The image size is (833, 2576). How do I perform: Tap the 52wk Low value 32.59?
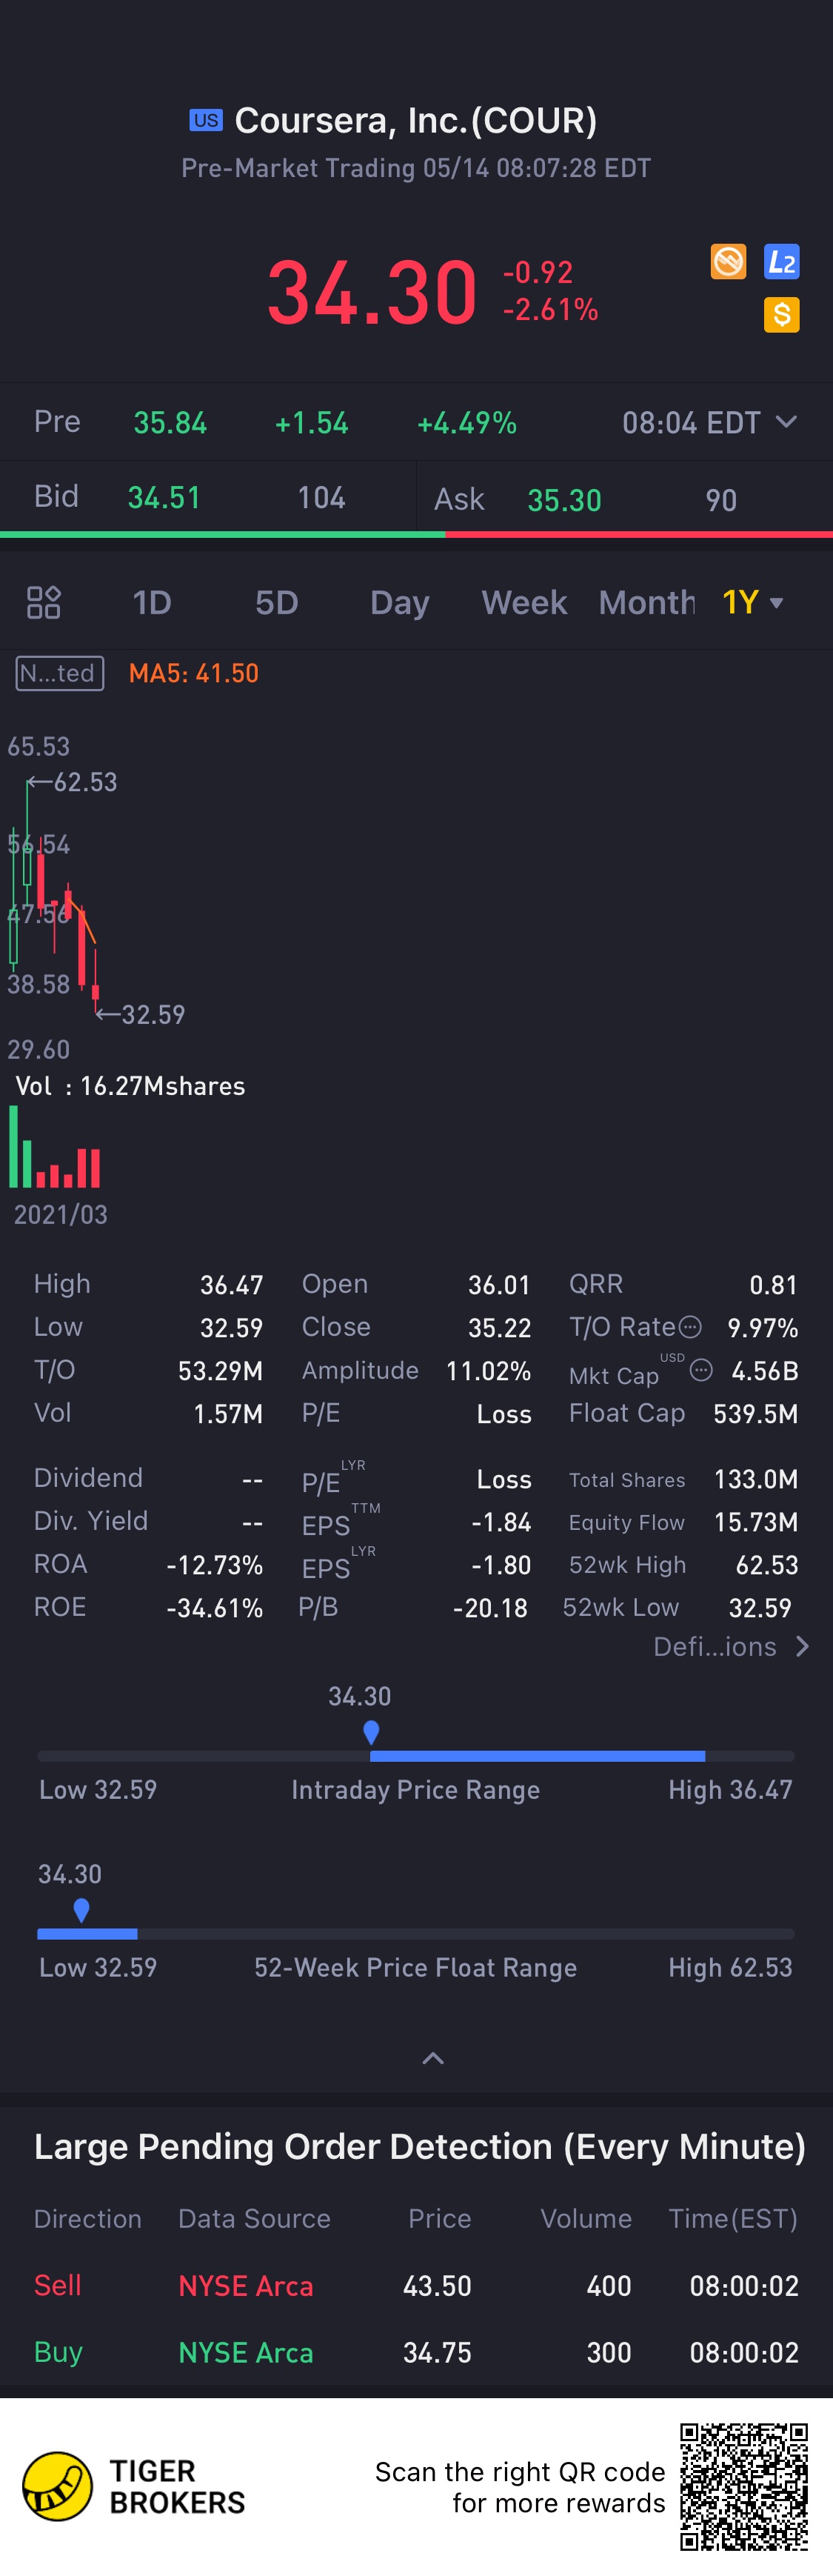pos(760,1608)
